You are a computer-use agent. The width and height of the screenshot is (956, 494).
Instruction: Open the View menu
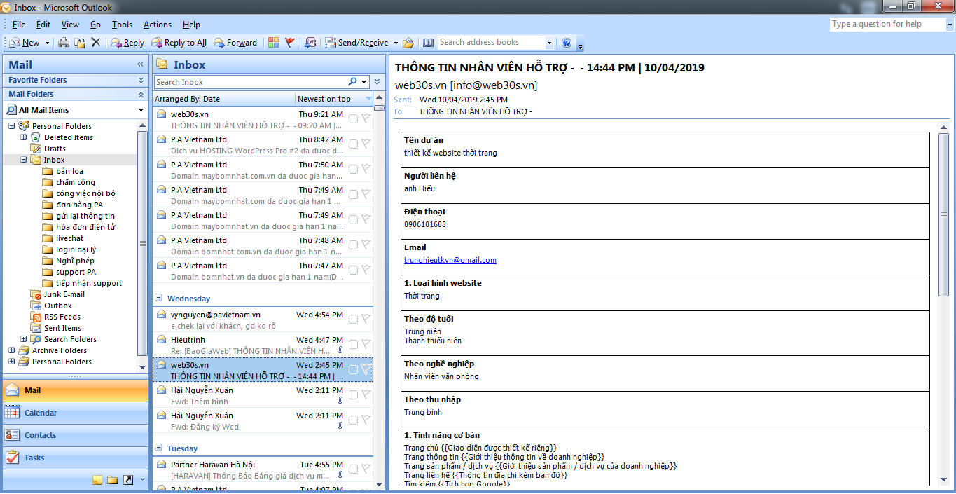tap(70, 25)
